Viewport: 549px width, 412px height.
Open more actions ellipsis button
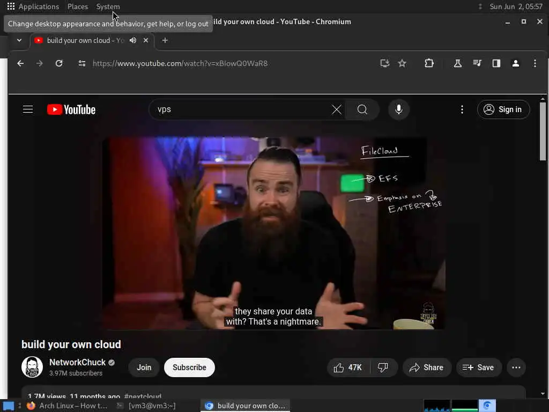point(516,367)
